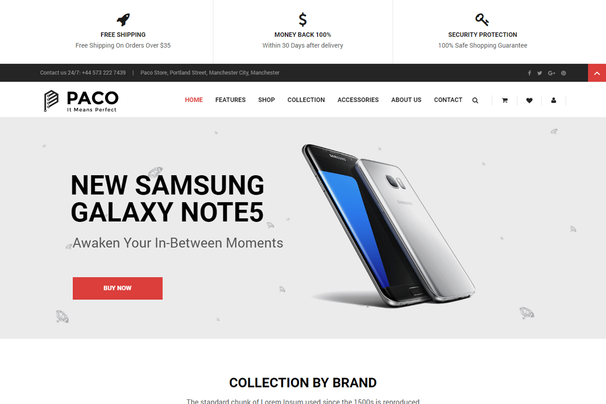Collapse top panel with red chevron button
The width and height of the screenshot is (606, 404).
pos(597,73)
